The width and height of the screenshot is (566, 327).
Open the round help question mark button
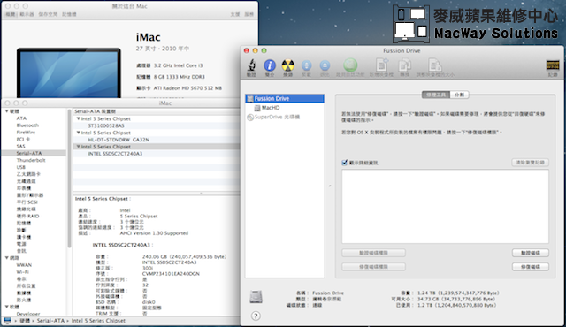tap(256, 316)
